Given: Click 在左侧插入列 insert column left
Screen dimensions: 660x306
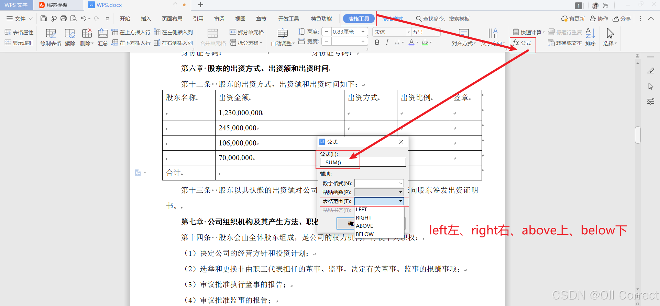Looking at the screenshot, I should click(x=173, y=32).
